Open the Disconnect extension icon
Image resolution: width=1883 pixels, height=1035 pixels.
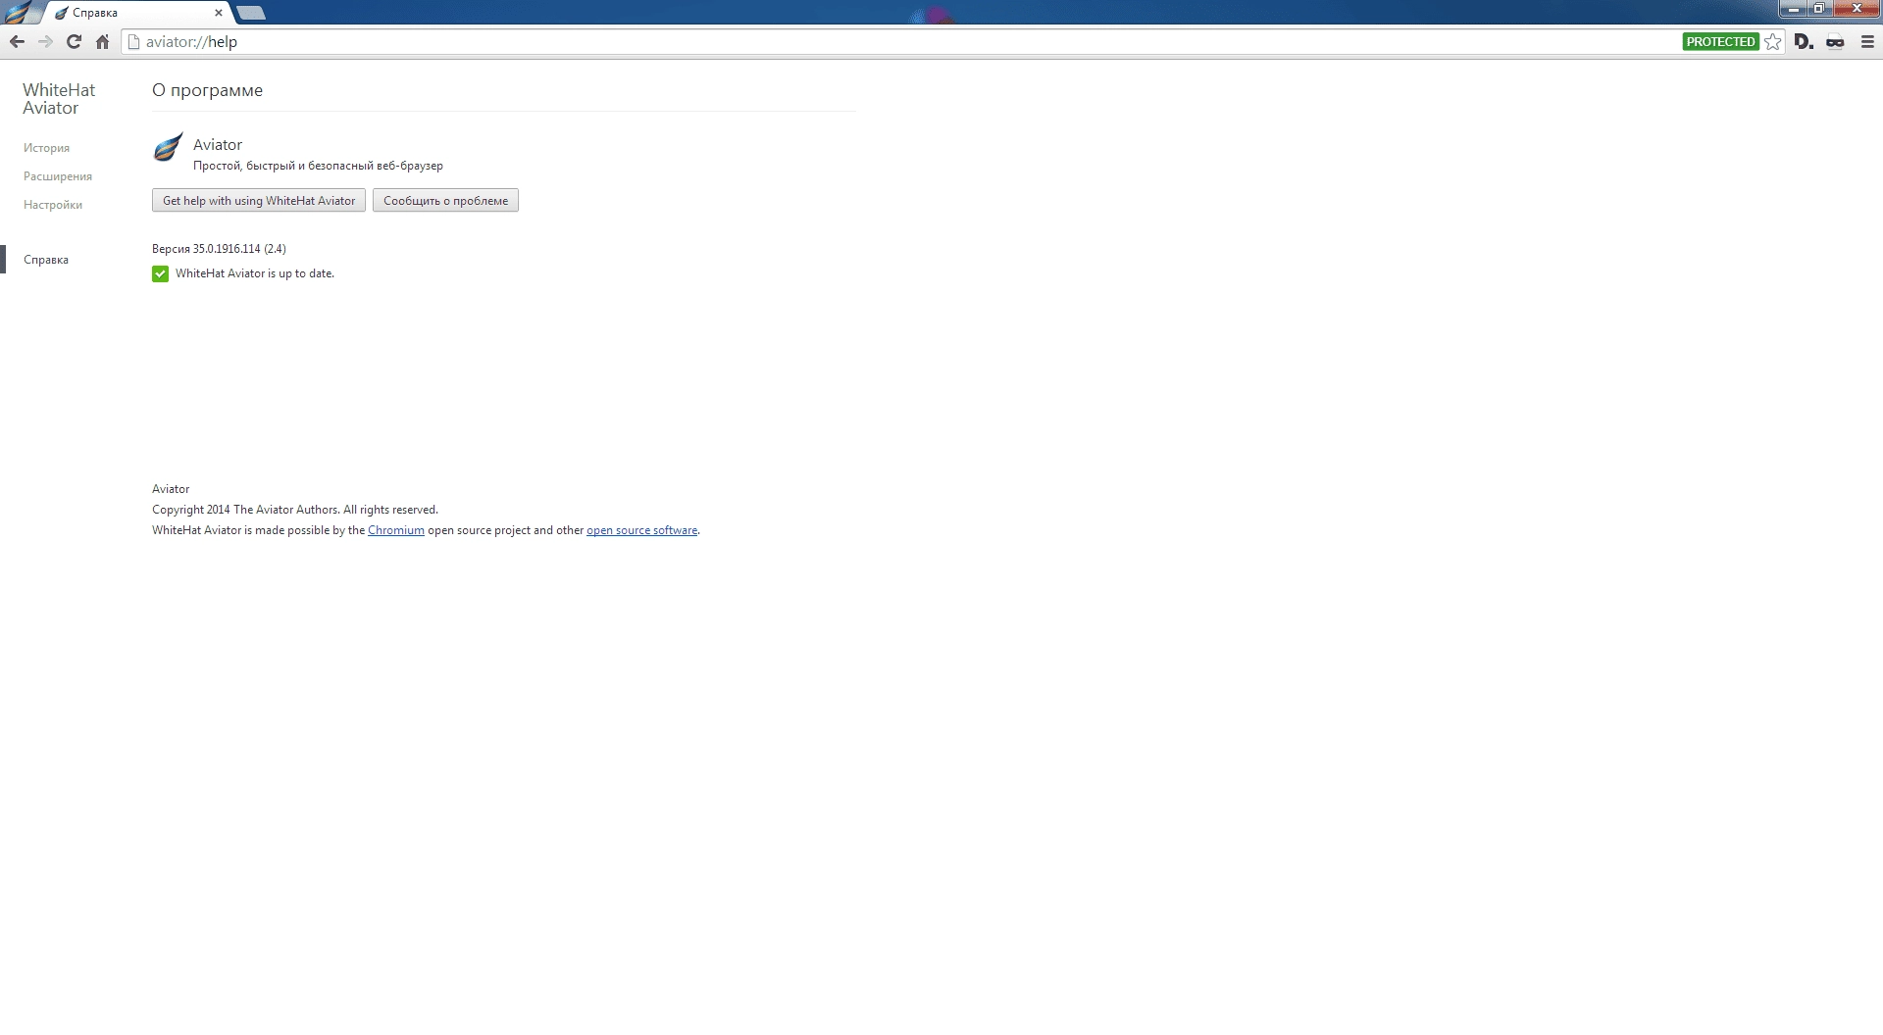pyautogui.click(x=1804, y=41)
